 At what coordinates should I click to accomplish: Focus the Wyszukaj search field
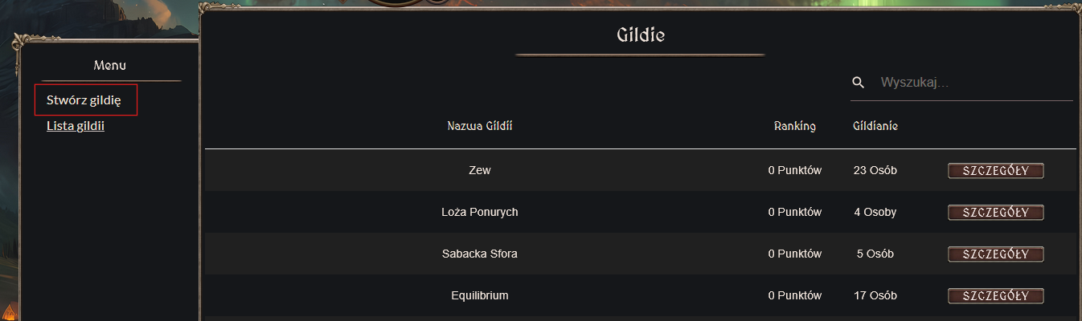click(974, 83)
